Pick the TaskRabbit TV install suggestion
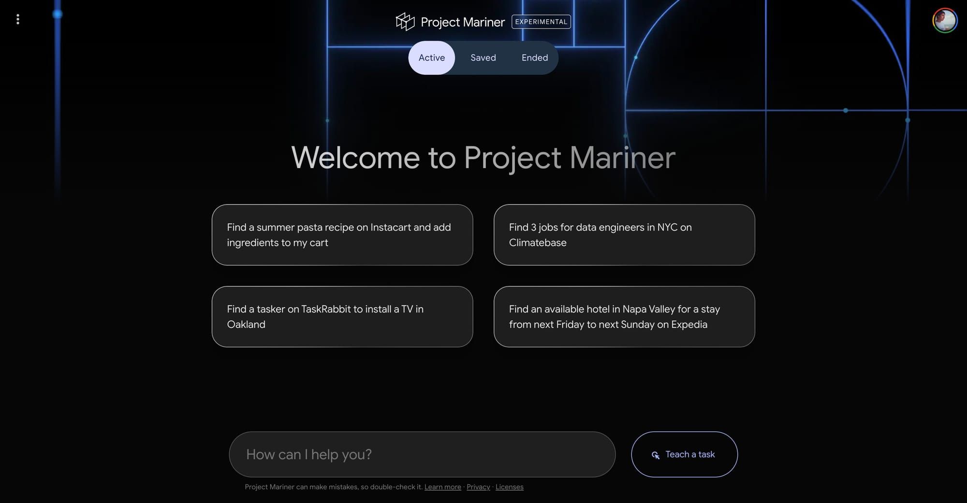The height and width of the screenshot is (503, 967). coord(342,316)
